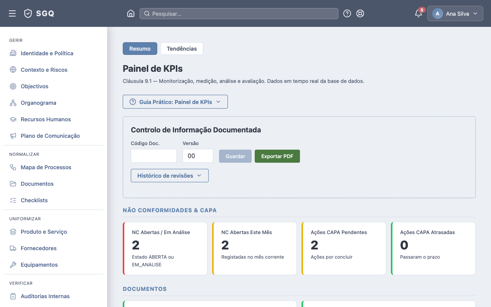Click the SGQ shield logo
491x307 pixels.
(x=28, y=13)
